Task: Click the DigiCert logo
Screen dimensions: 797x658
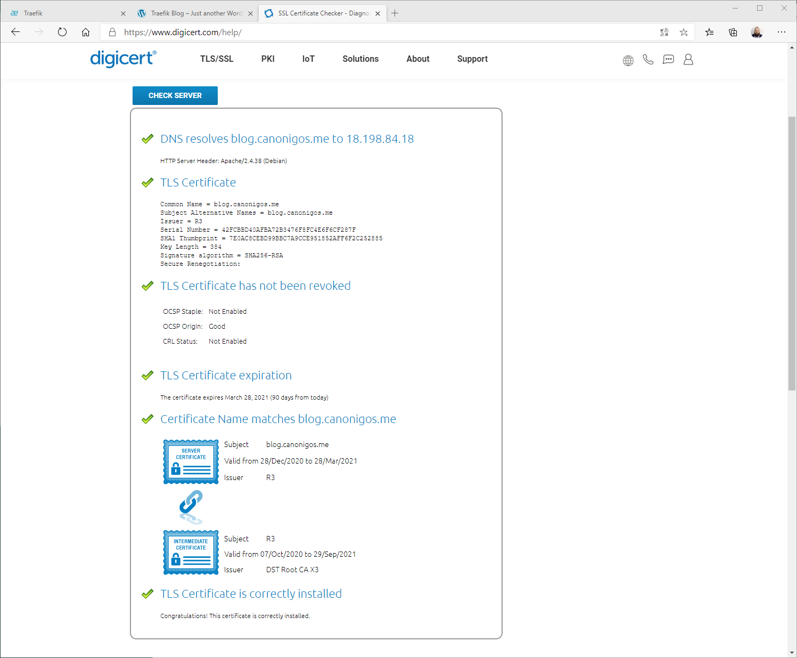Action: pyautogui.click(x=123, y=59)
